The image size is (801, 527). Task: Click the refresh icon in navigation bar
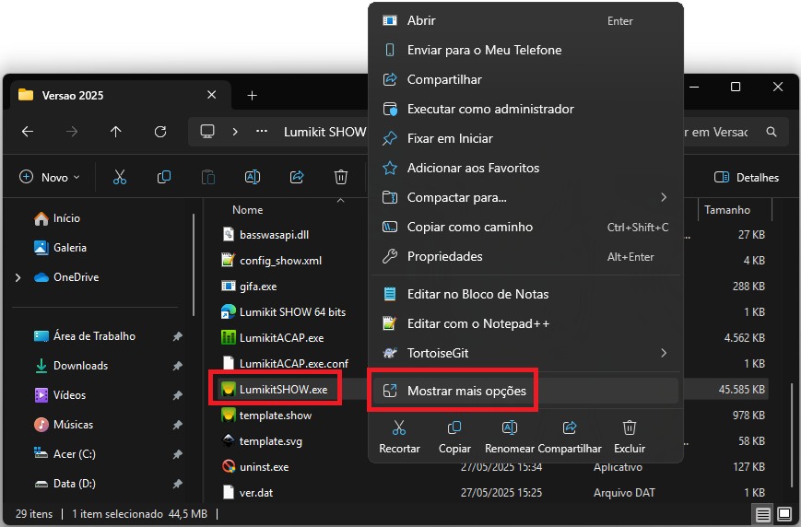(160, 132)
